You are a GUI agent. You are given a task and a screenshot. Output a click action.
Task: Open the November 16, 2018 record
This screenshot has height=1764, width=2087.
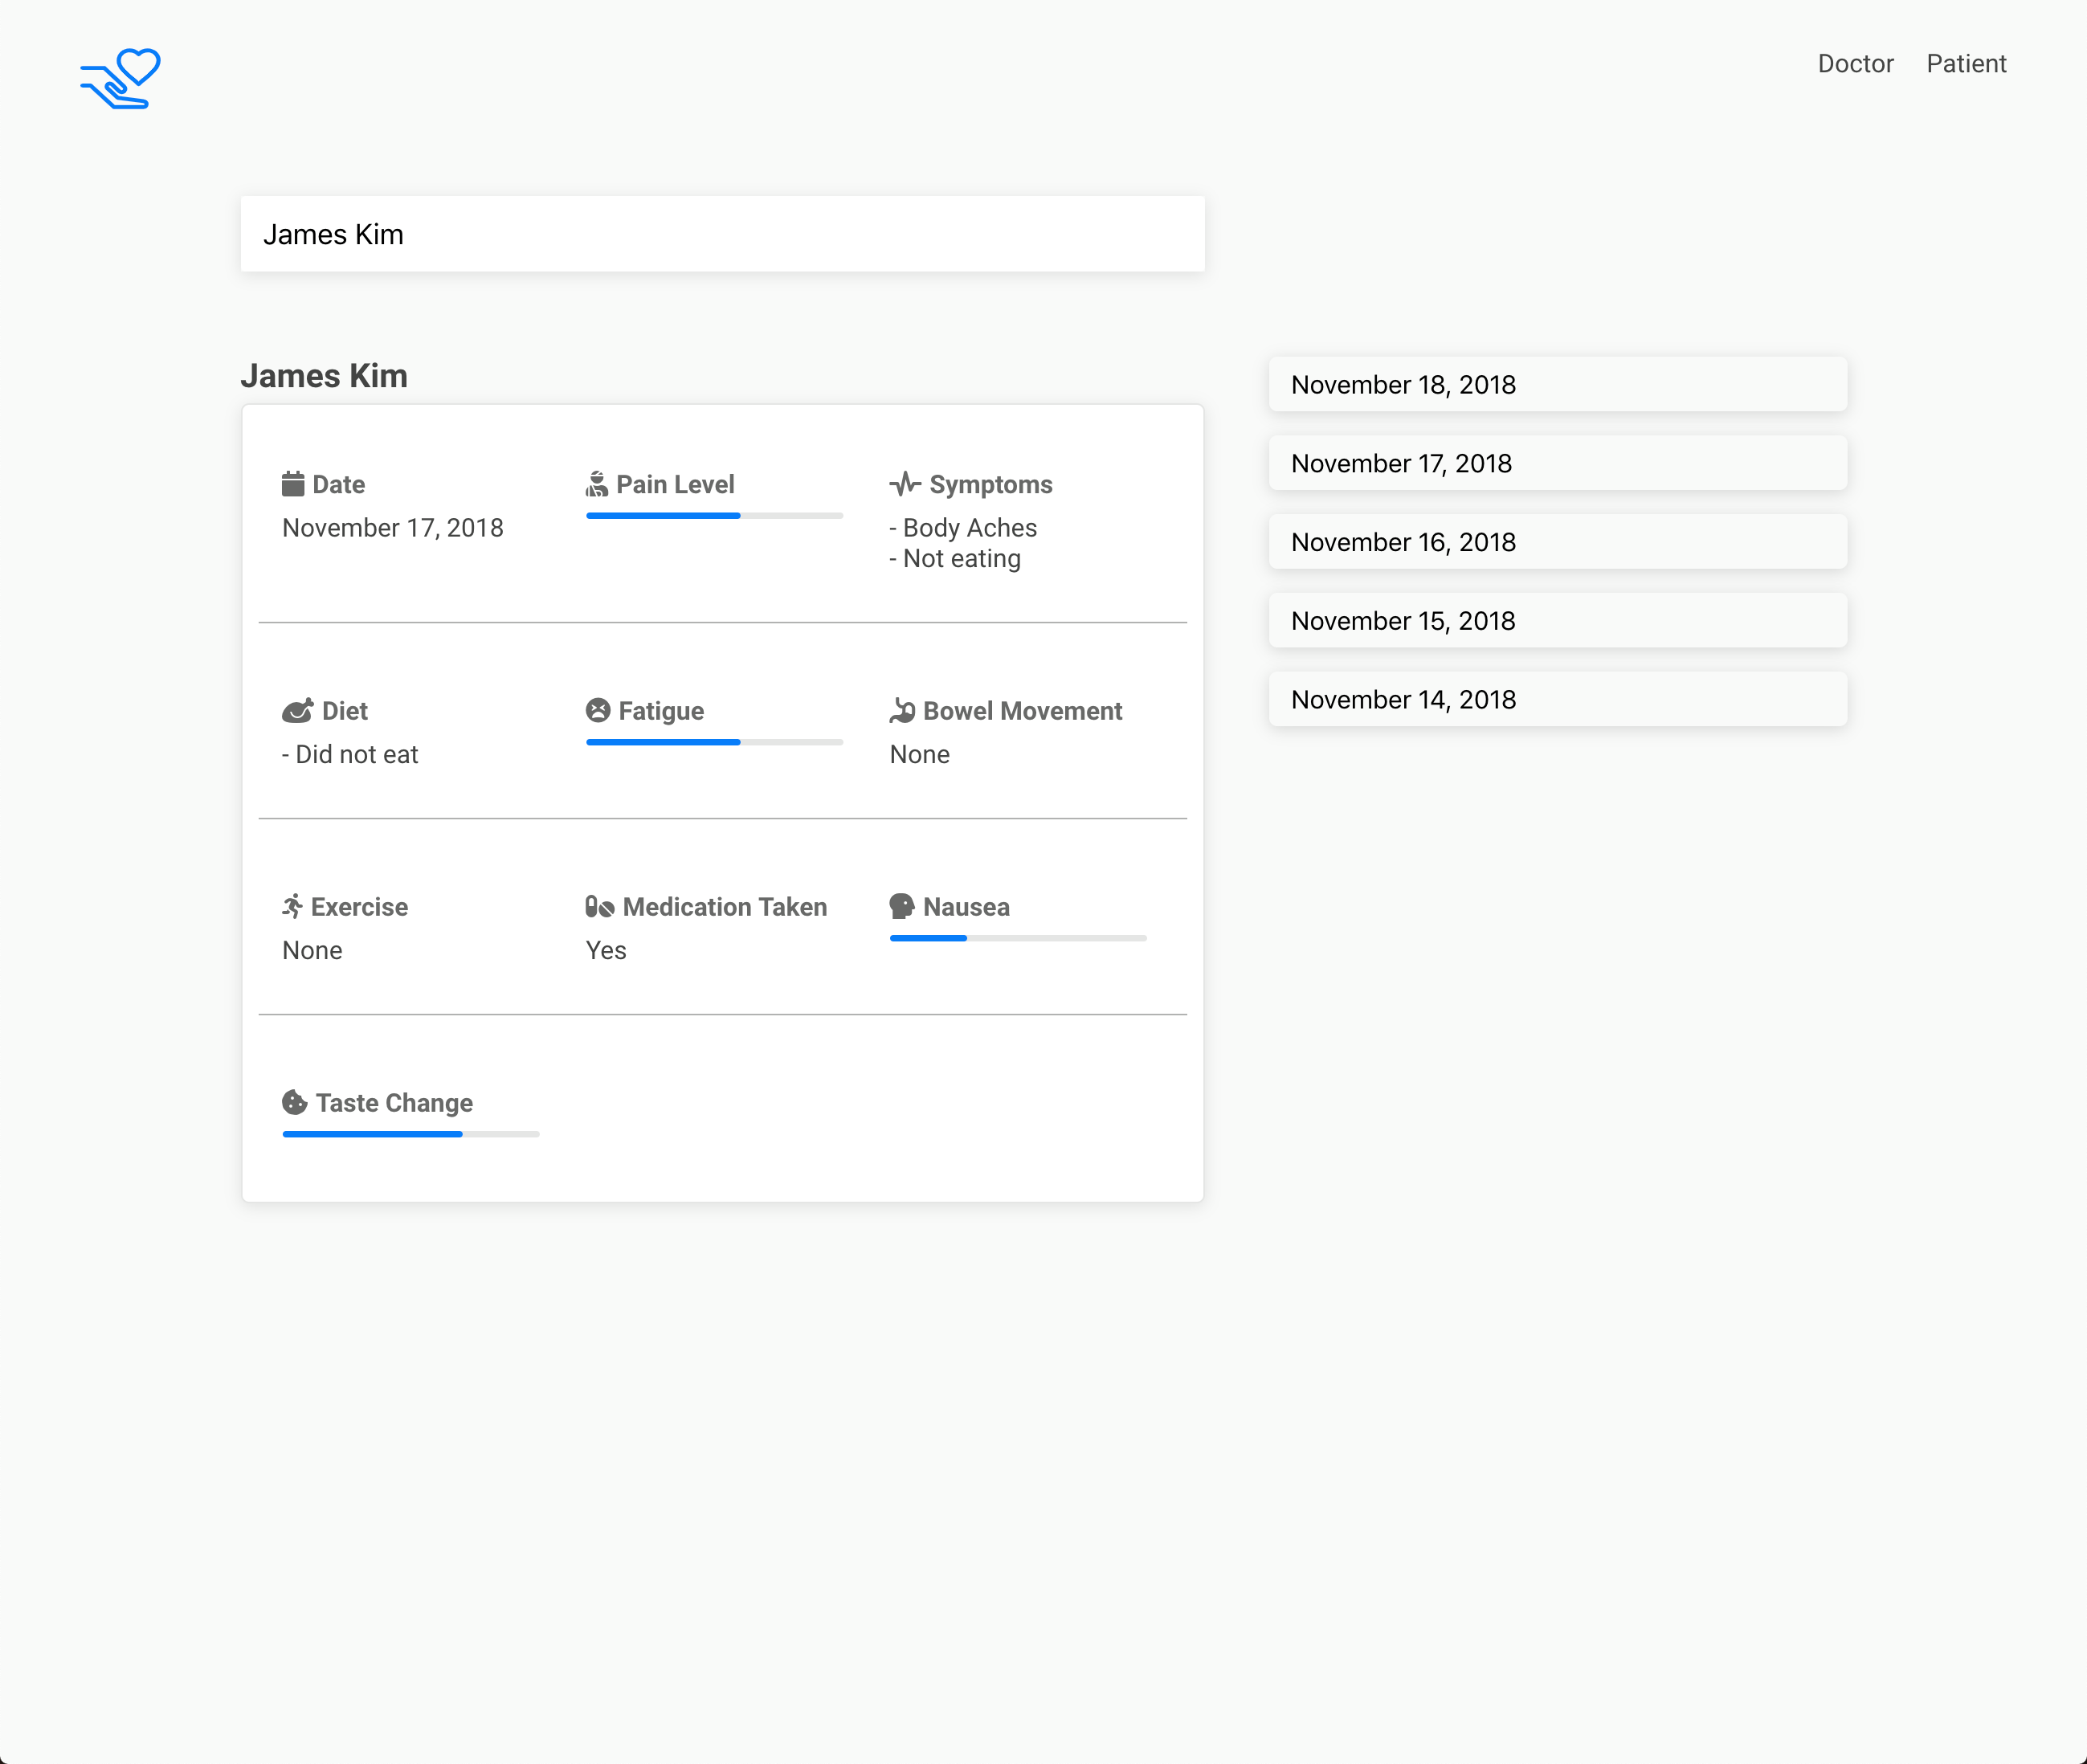coord(1557,542)
